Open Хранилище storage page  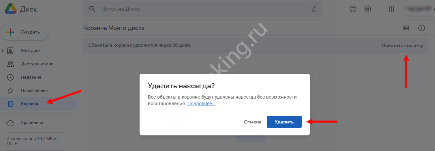(32, 123)
